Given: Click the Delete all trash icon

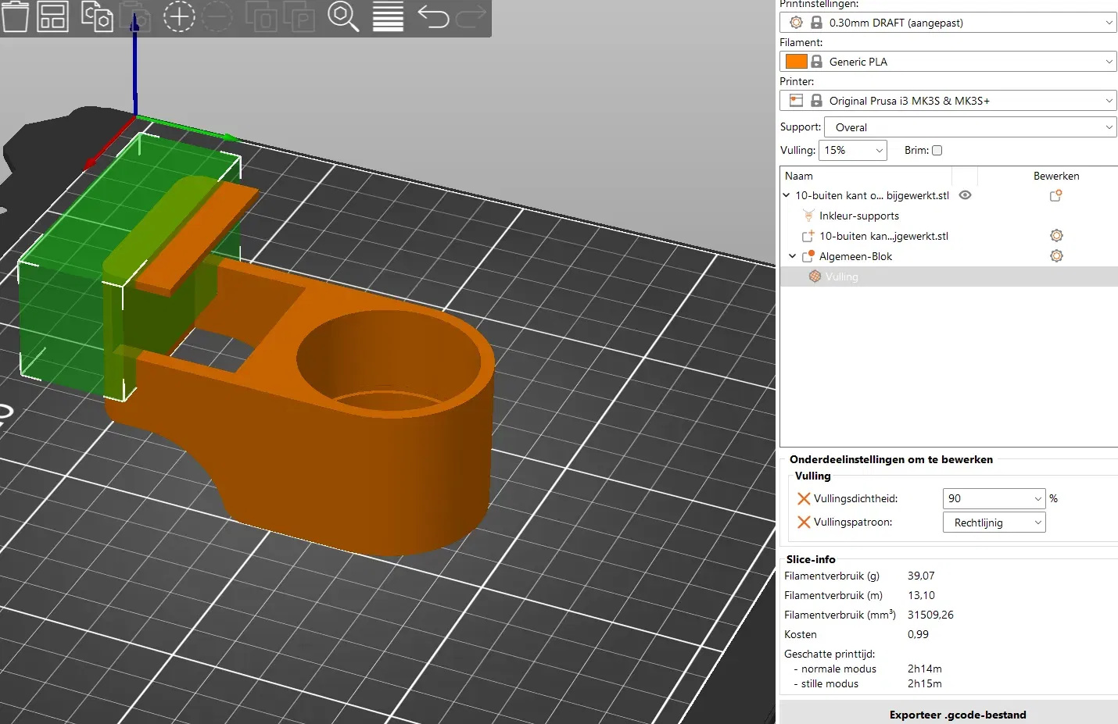Looking at the screenshot, I should [x=15, y=16].
